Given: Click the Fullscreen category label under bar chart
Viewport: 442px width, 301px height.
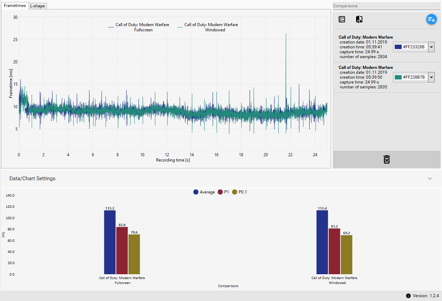Looking at the screenshot, I should coord(122,280).
